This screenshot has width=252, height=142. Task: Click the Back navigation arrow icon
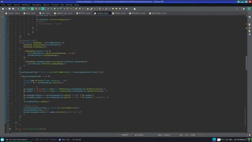120,9
